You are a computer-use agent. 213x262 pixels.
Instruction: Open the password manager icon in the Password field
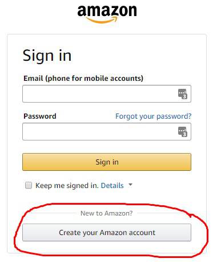(183, 132)
